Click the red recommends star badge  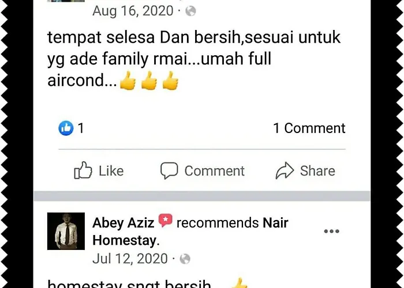[x=166, y=221]
